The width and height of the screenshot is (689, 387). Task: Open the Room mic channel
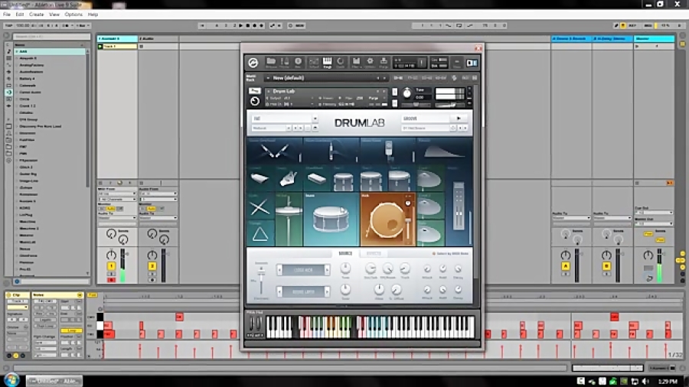(387, 151)
